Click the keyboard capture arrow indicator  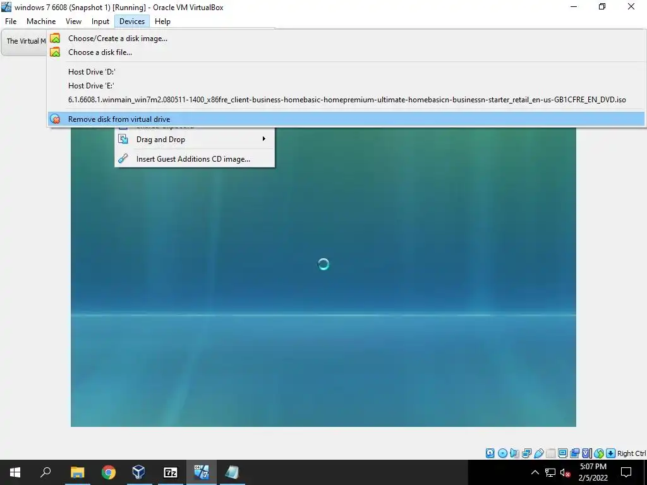611,453
